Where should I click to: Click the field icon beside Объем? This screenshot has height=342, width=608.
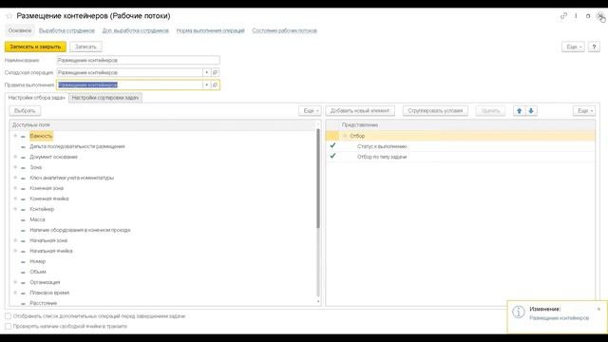click(x=23, y=273)
